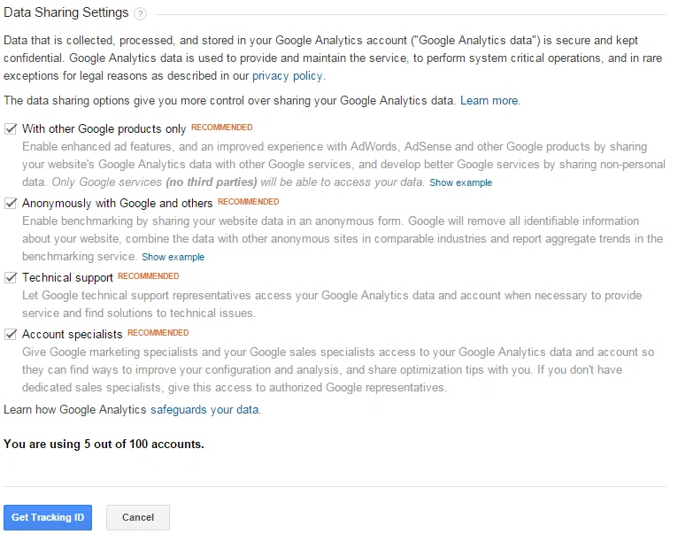Open safeguards your data link
The image size is (678, 534).
pos(204,409)
